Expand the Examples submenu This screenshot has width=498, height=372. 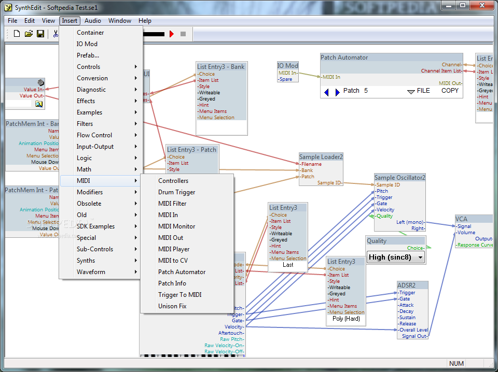(101, 112)
